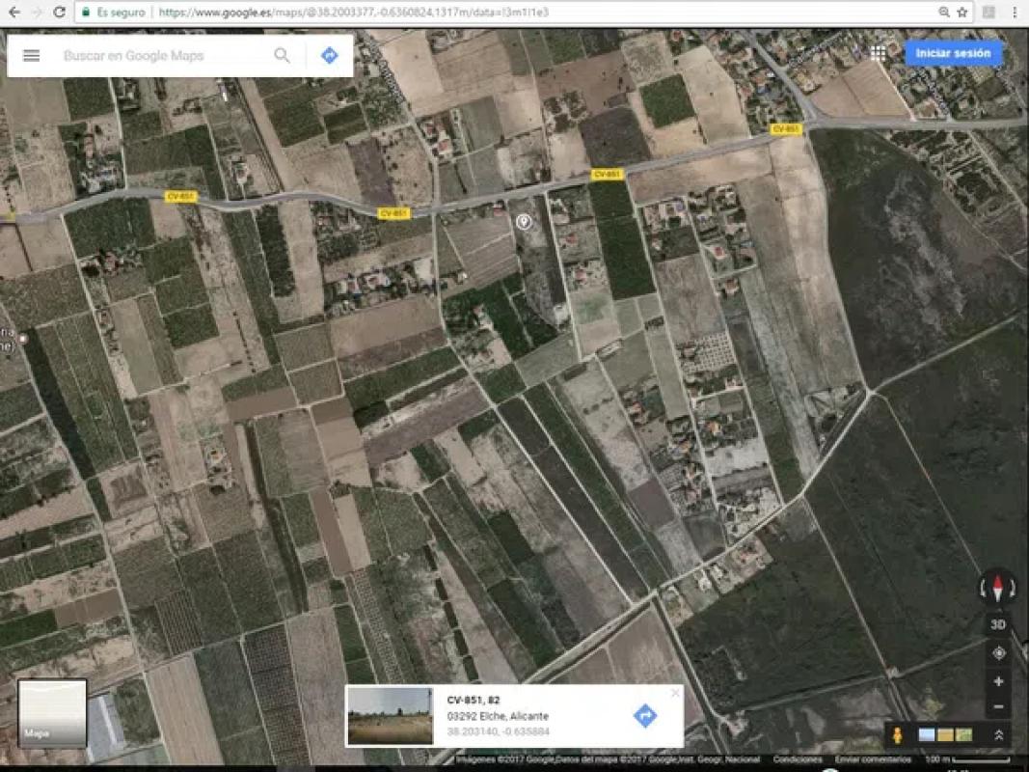Open the Google Maps hamburger menu
The image size is (1029, 772).
(31, 56)
